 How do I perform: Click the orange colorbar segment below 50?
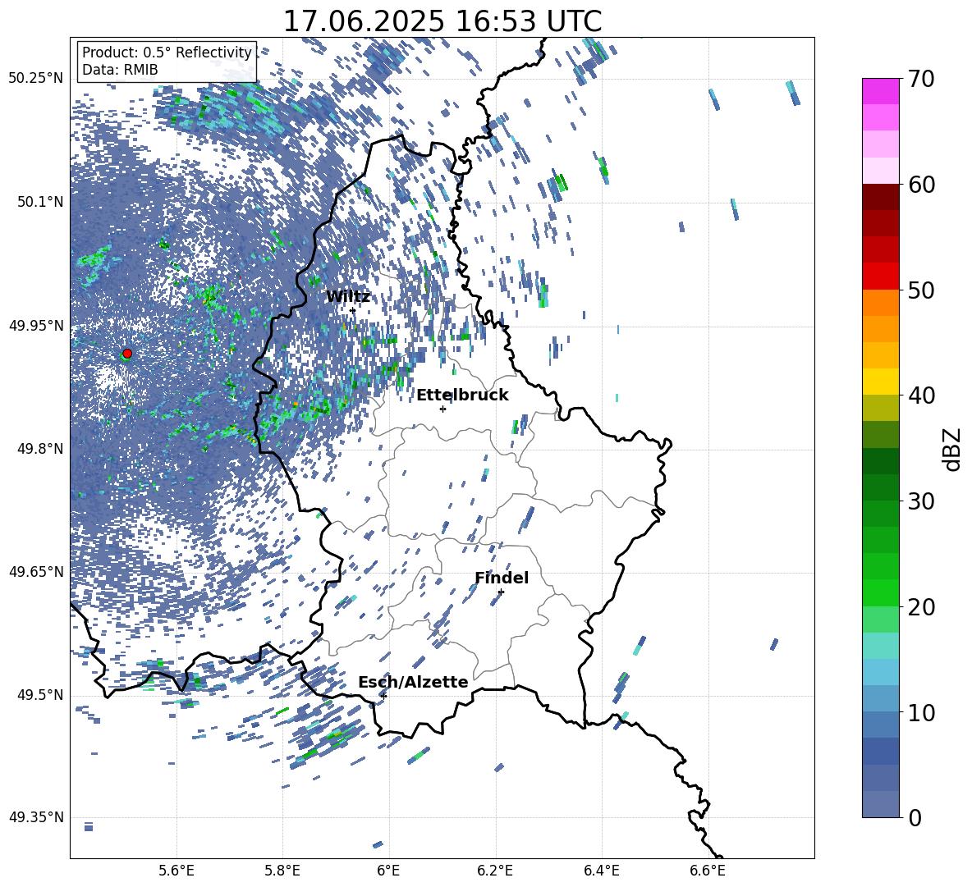(881, 302)
